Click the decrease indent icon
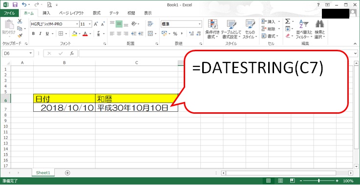This screenshot has width=360, height=185. pos(134,34)
